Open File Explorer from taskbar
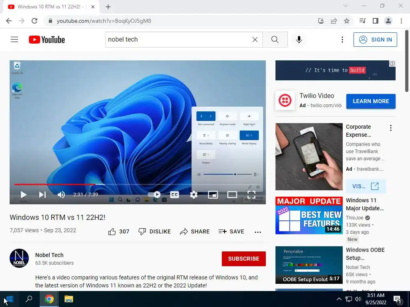Screen dimensions: 410x307 [x=68, y=299]
